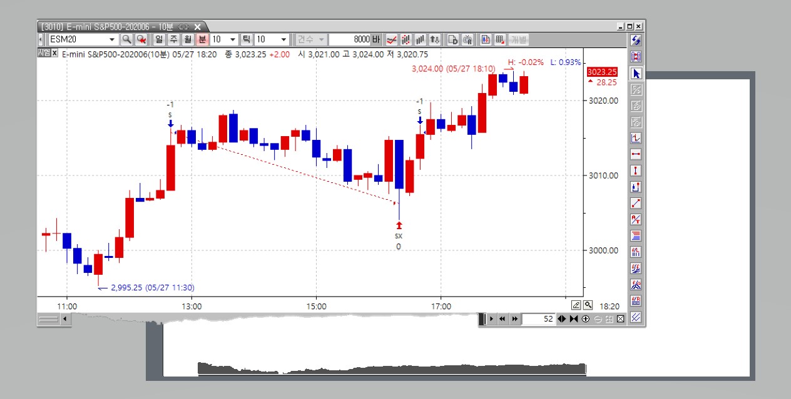
Task: Toggle the 분 (minute) period button
Action: pos(202,39)
